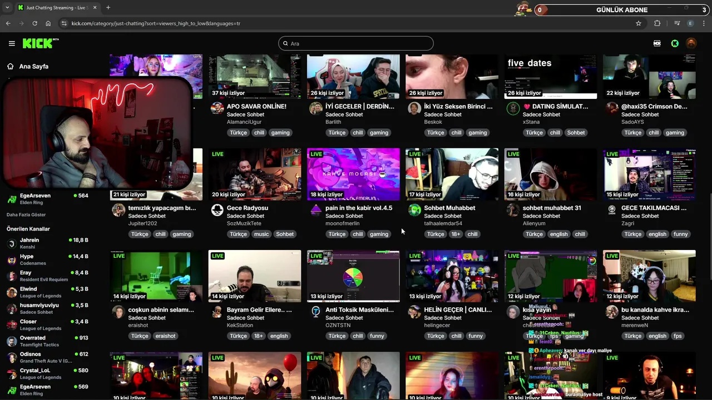712x400 pixels.
Task: Click the browser address bar URL
Action: (156, 23)
